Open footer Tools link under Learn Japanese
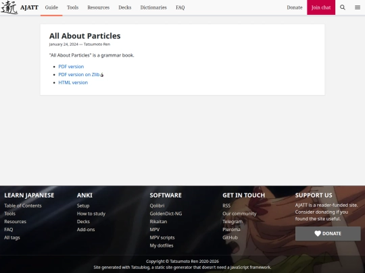The height and width of the screenshot is (273, 365). pyautogui.click(x=9, y=214)
